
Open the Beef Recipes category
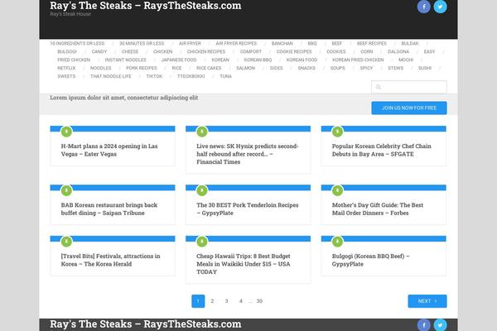click(x=371, y=43)
